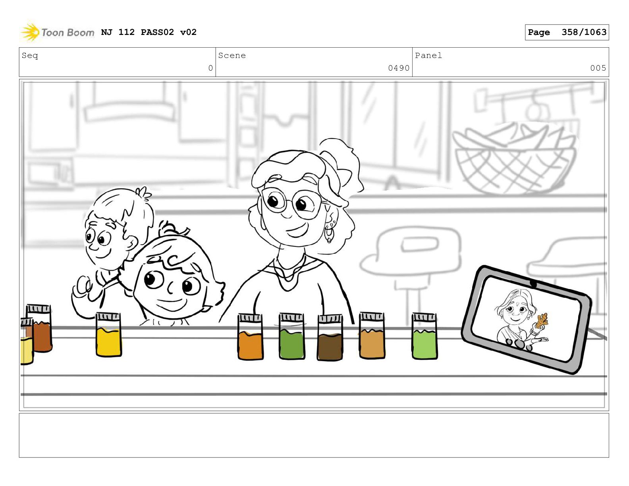Select the title text 'NJ 112 PASS02 v02'
629x486 pixels.
149,32
